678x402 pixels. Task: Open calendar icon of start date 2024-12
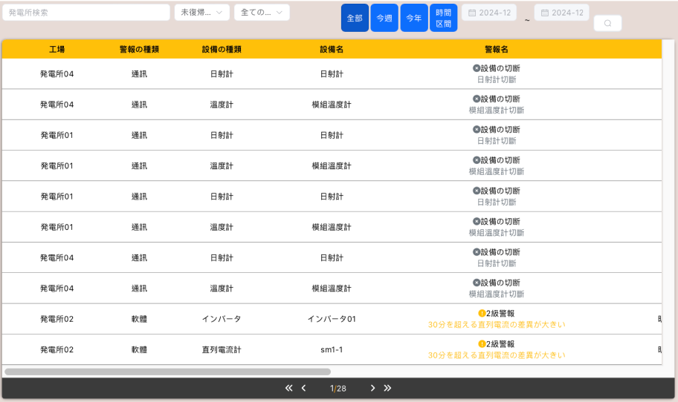472,13
